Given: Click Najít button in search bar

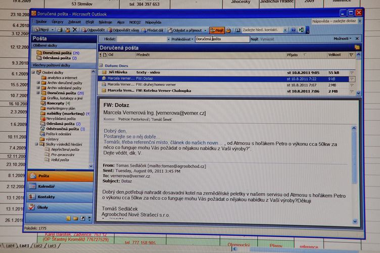Looking at the screenshot, I should (x=254, y=39).
